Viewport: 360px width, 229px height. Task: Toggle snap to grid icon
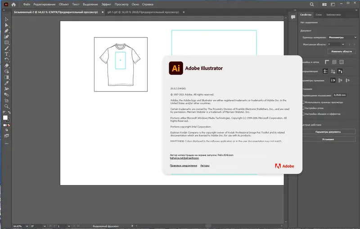click(347, 80)
